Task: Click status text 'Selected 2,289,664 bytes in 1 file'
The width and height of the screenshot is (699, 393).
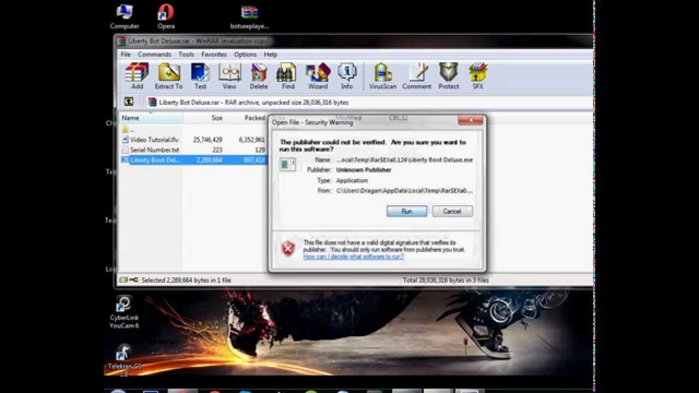Action: (186, 280)
